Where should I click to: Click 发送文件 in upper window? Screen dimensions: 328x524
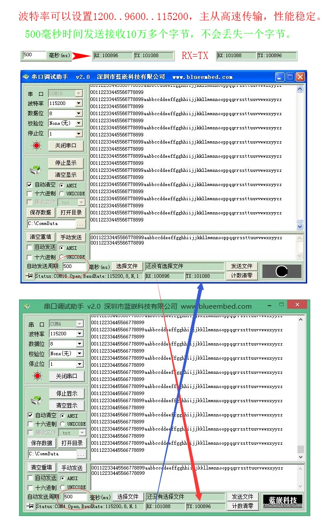point(242,266)
